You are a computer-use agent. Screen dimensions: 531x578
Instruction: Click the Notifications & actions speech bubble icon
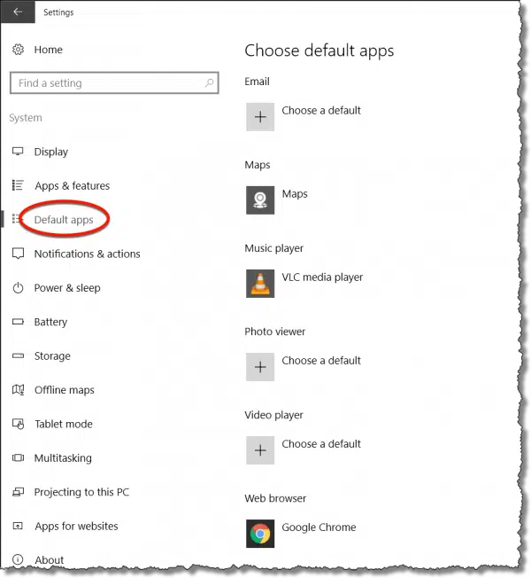click(18, 254)
